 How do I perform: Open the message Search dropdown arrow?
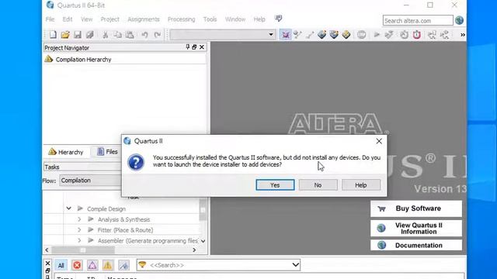295,265
